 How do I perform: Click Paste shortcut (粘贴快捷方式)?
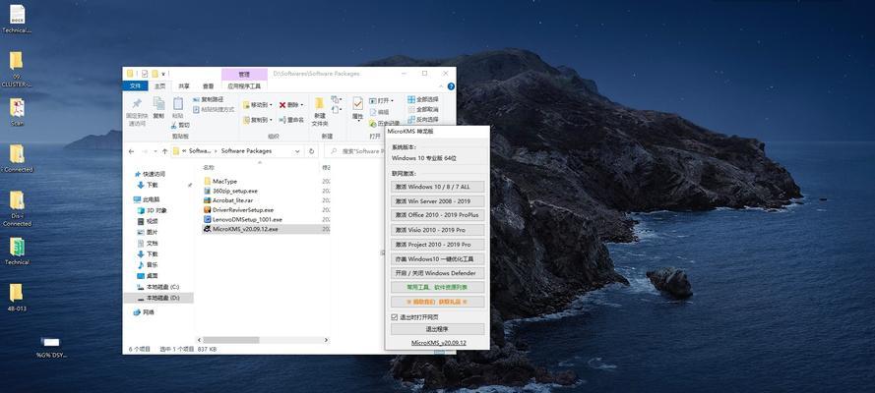214,110
